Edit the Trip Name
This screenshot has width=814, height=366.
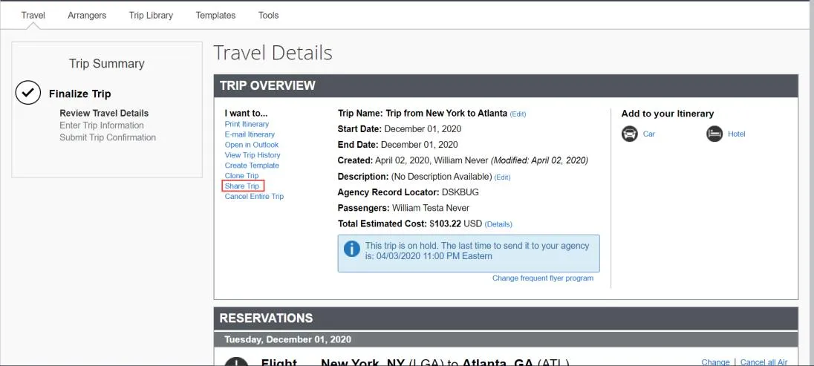[518, 114]
